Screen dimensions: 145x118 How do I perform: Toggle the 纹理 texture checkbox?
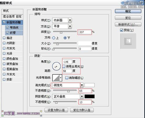(7, 33)
